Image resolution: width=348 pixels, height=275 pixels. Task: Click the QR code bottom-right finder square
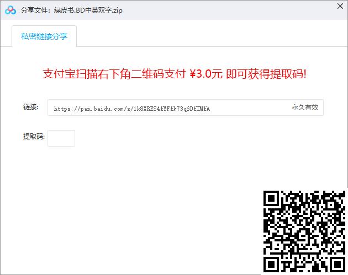tap(338, 265)
